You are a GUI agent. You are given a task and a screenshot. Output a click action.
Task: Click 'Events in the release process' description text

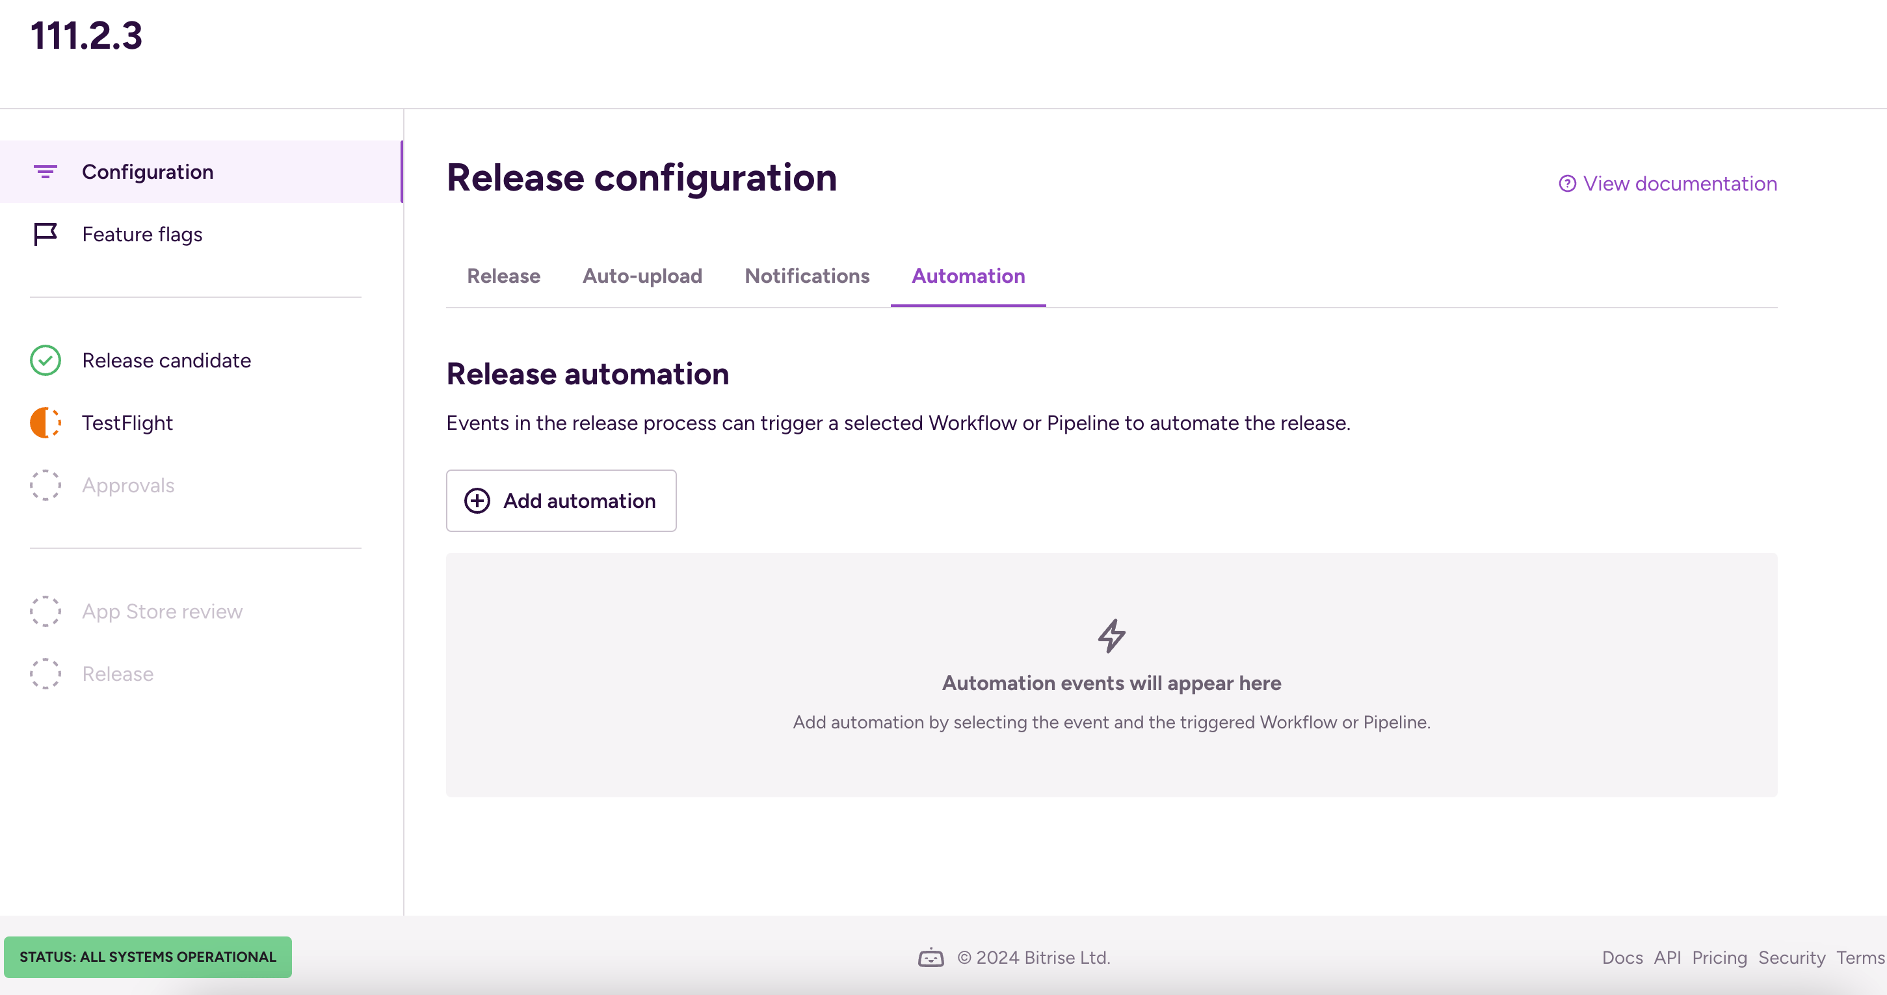click(898, 423)
